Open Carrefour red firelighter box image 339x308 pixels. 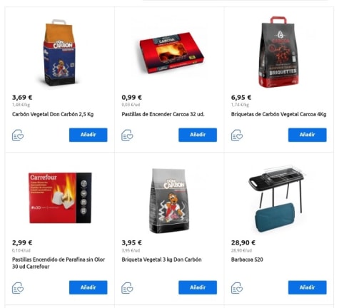pos(60,197)
